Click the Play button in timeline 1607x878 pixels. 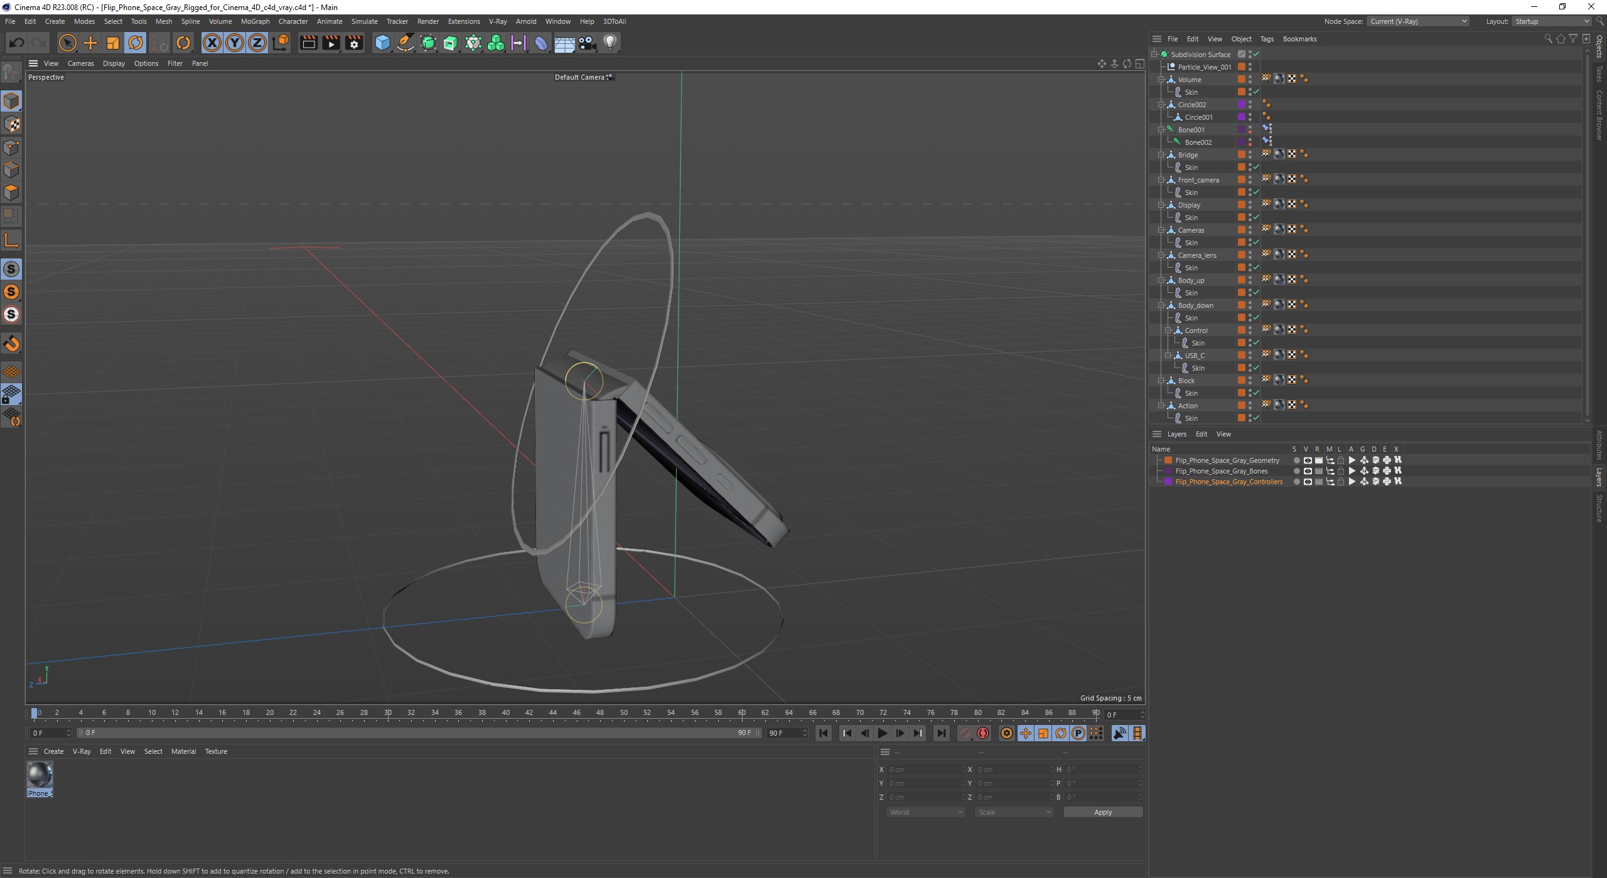click(x=883, y=733)
